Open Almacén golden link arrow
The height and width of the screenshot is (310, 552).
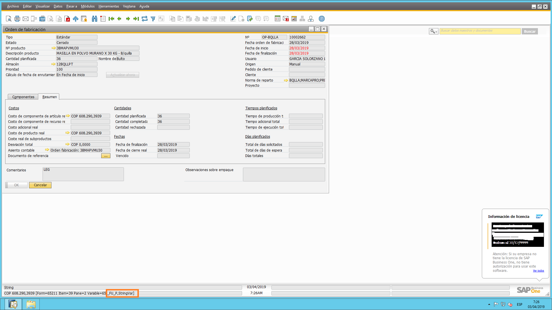coord(53,64)
